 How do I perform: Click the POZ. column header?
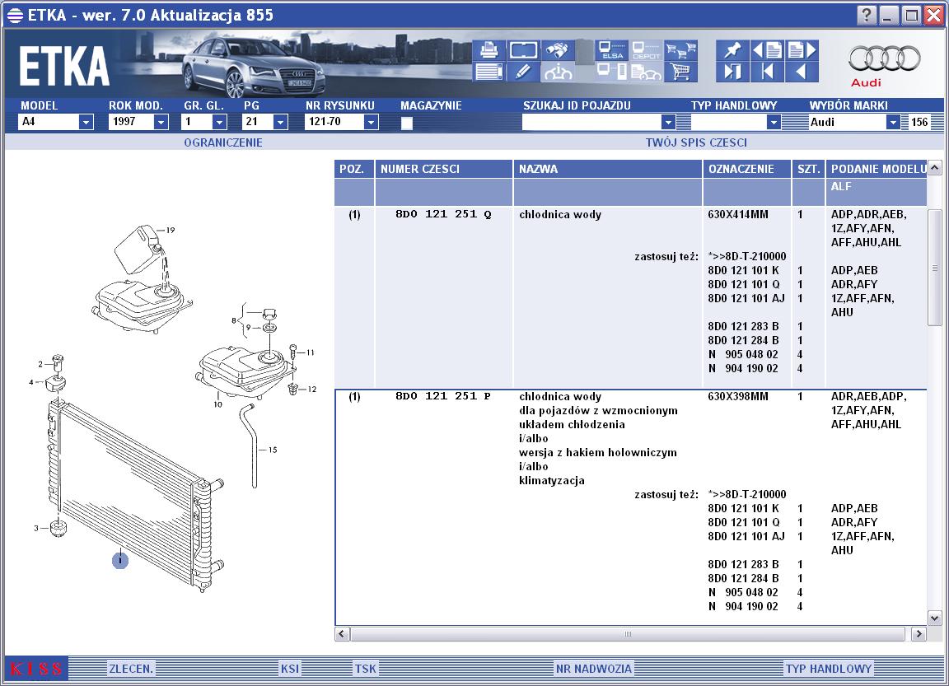point(354,170)
